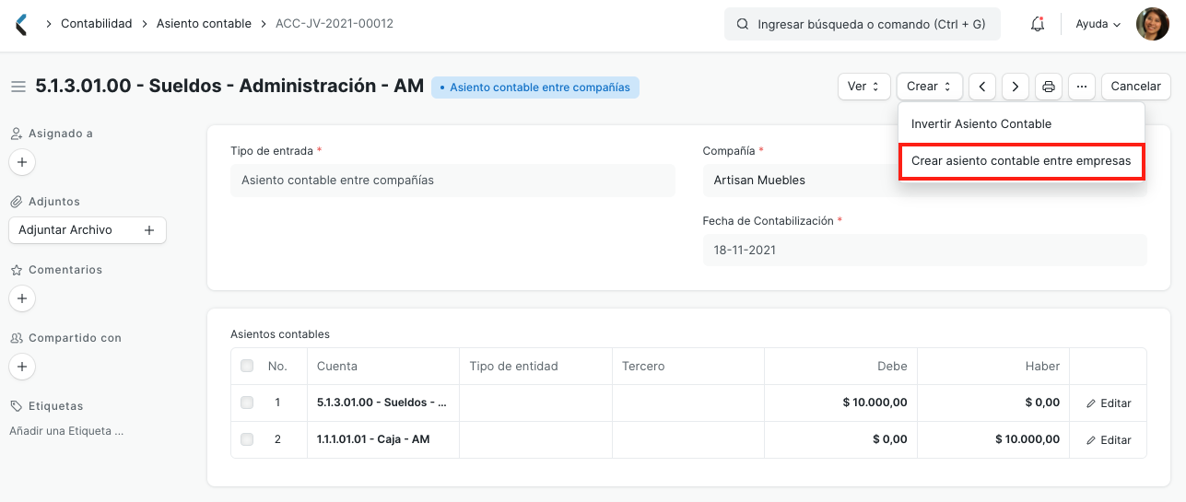1186x502 pixels.
Task: Open the user avatar menu
Action: [x=1152, y=24]
